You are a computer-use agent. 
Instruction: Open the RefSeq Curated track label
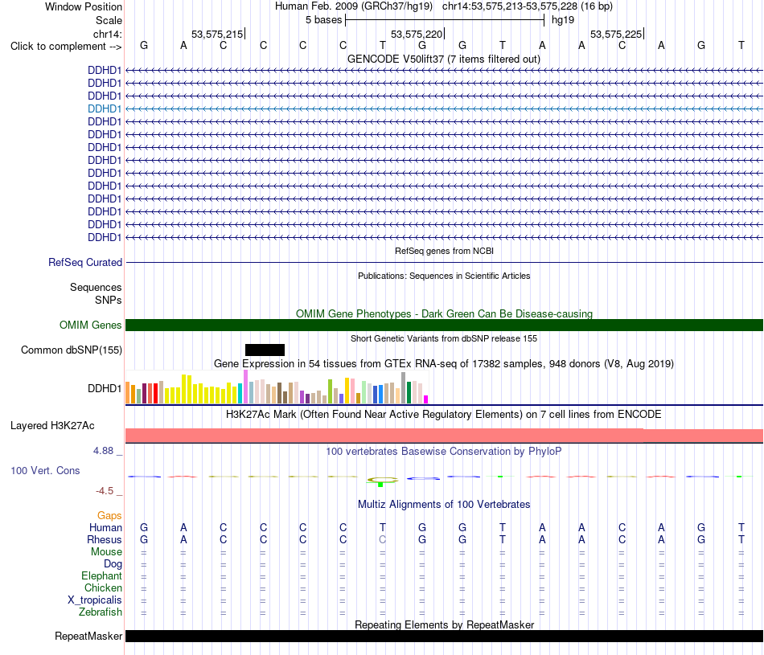(84, 263)
